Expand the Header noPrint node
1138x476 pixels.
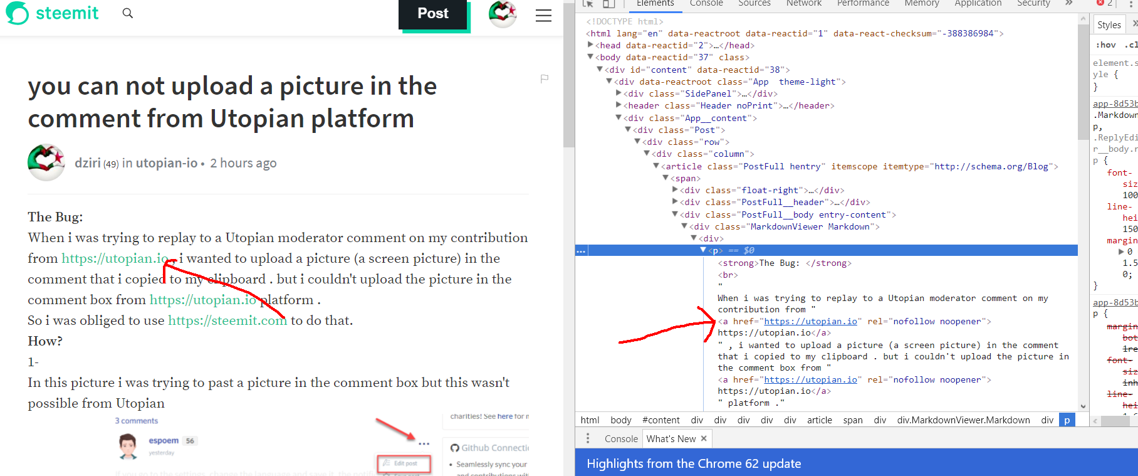[619, 105]
